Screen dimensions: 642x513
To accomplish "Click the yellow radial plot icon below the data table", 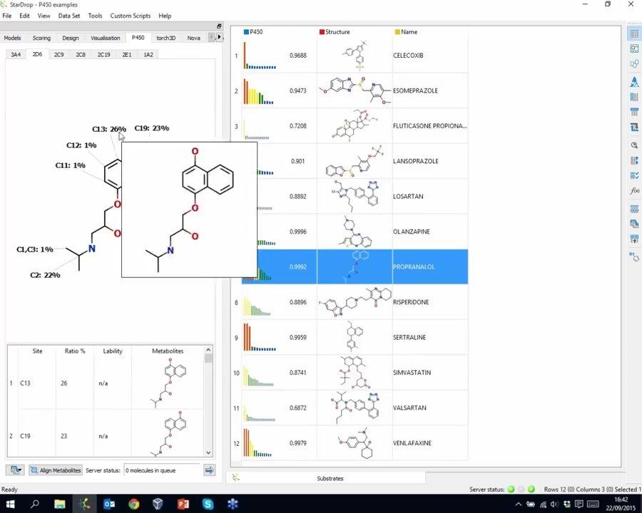I will click(x=236, y=477).
